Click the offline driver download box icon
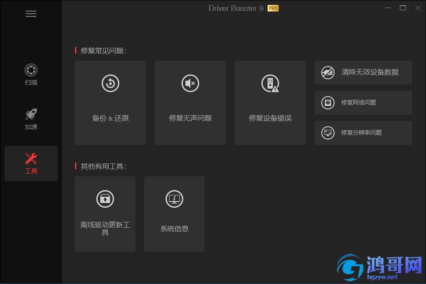The image size is (426, 284). [105, 199]
